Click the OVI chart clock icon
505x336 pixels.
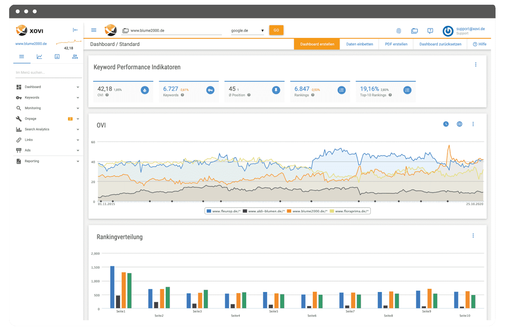(446, 124)
